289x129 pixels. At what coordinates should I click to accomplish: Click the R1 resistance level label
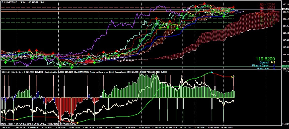[x=267, y=11]
